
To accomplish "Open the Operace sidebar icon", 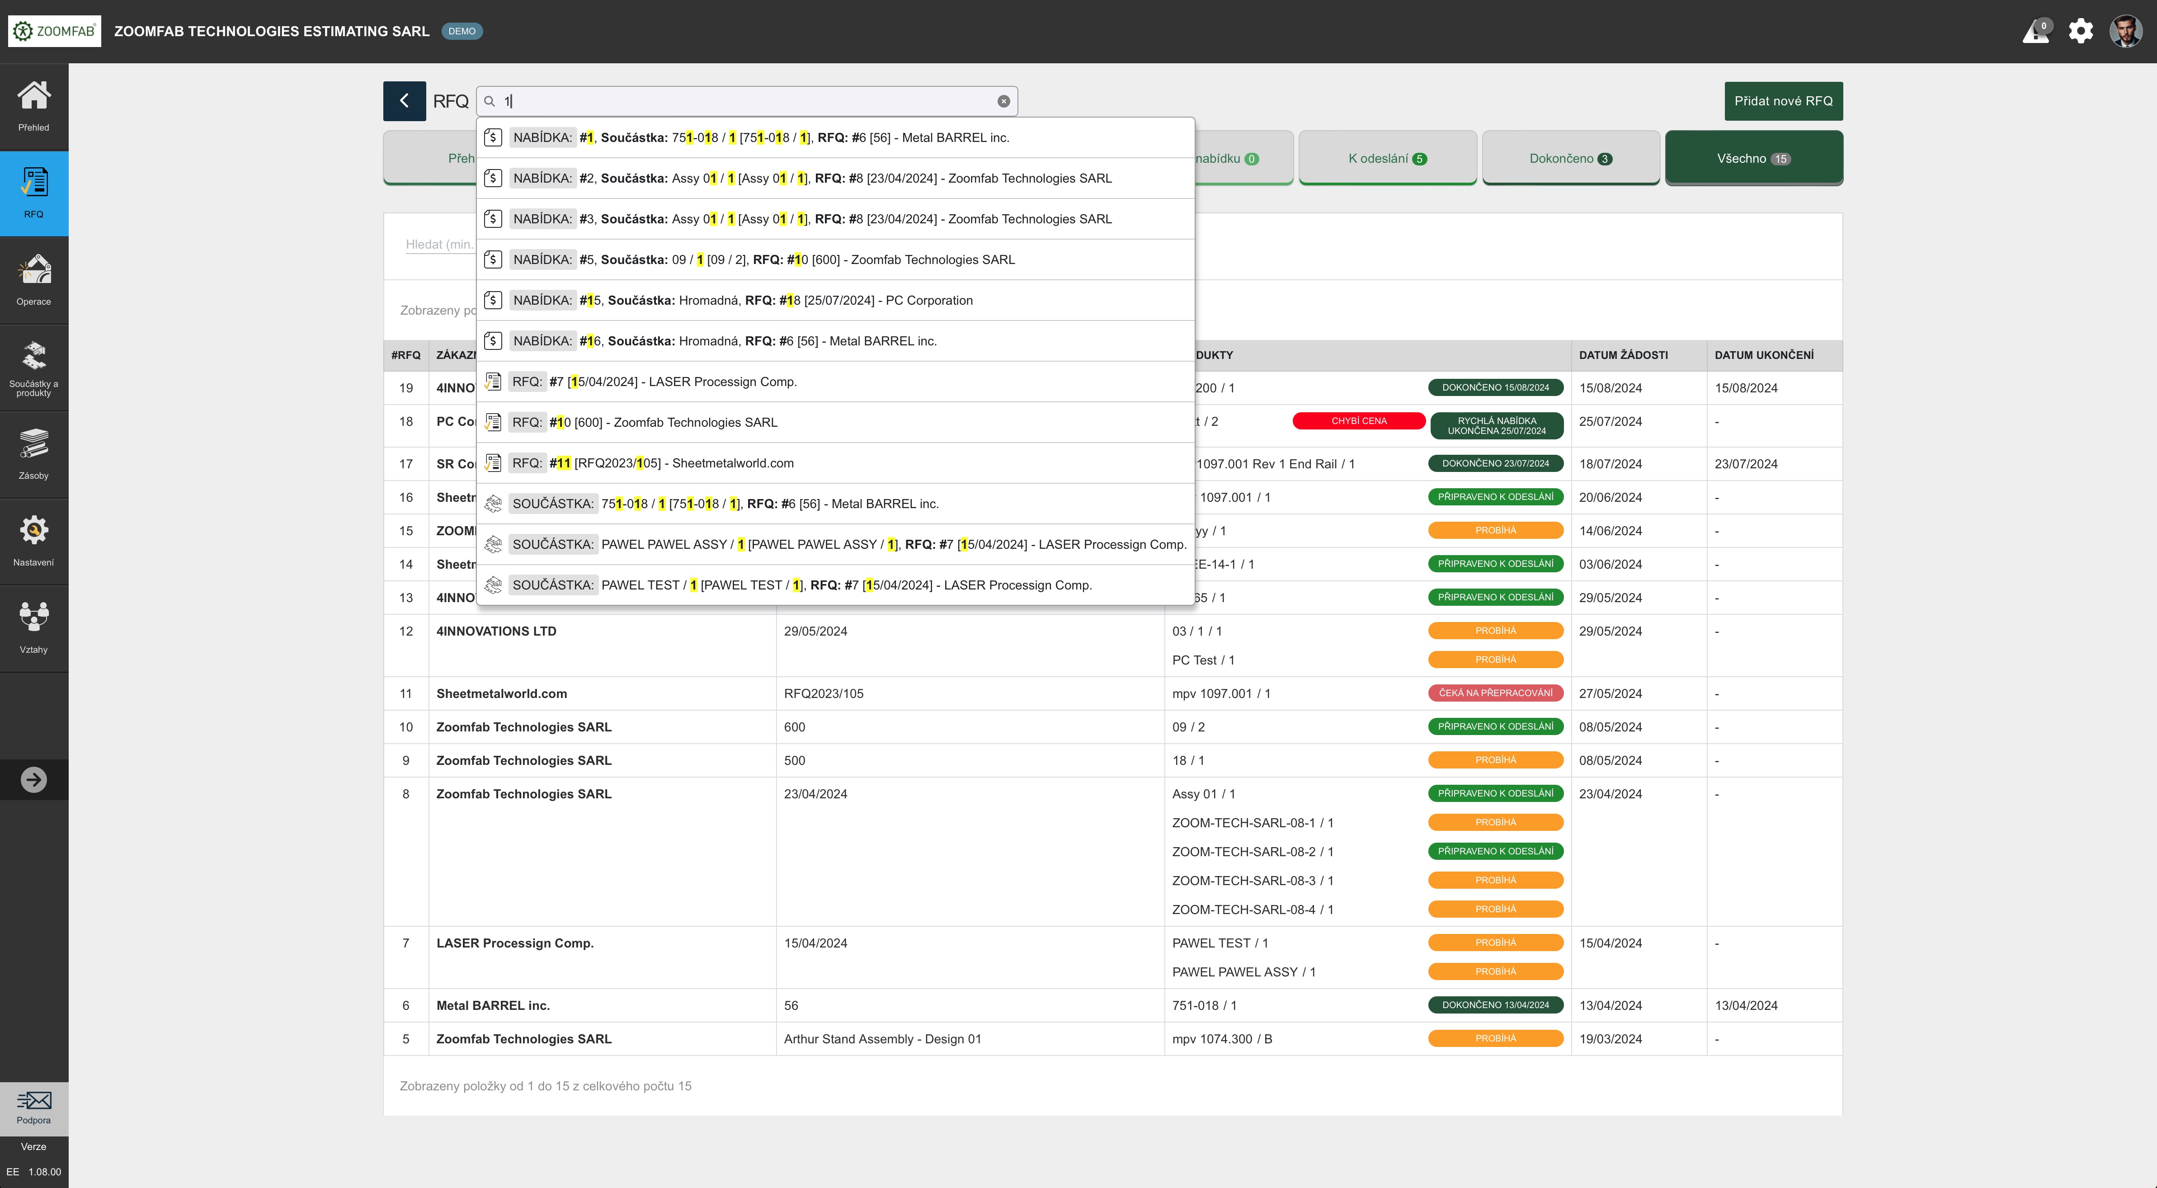I will point(33,280).
